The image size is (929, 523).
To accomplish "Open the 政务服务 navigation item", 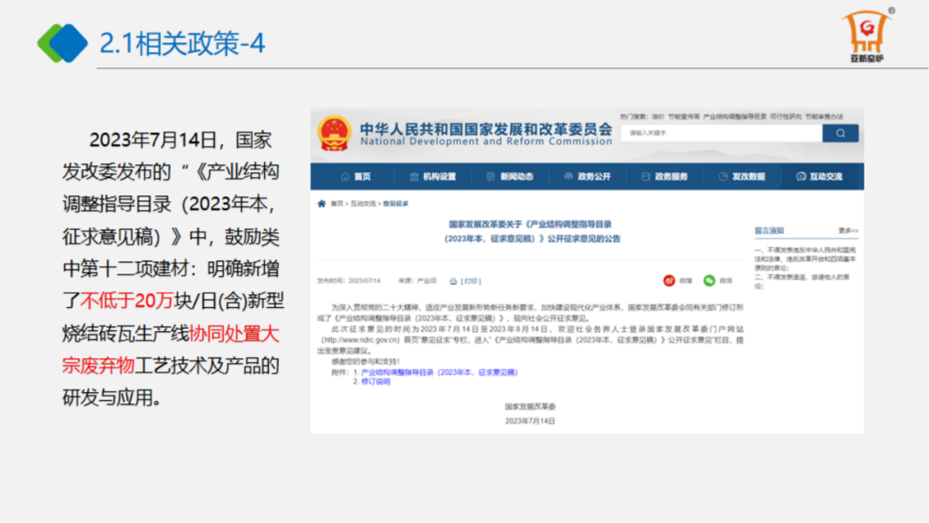I will (x=664, y=176).
